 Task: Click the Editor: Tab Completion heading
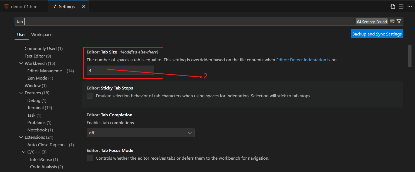tap(109, 115)
